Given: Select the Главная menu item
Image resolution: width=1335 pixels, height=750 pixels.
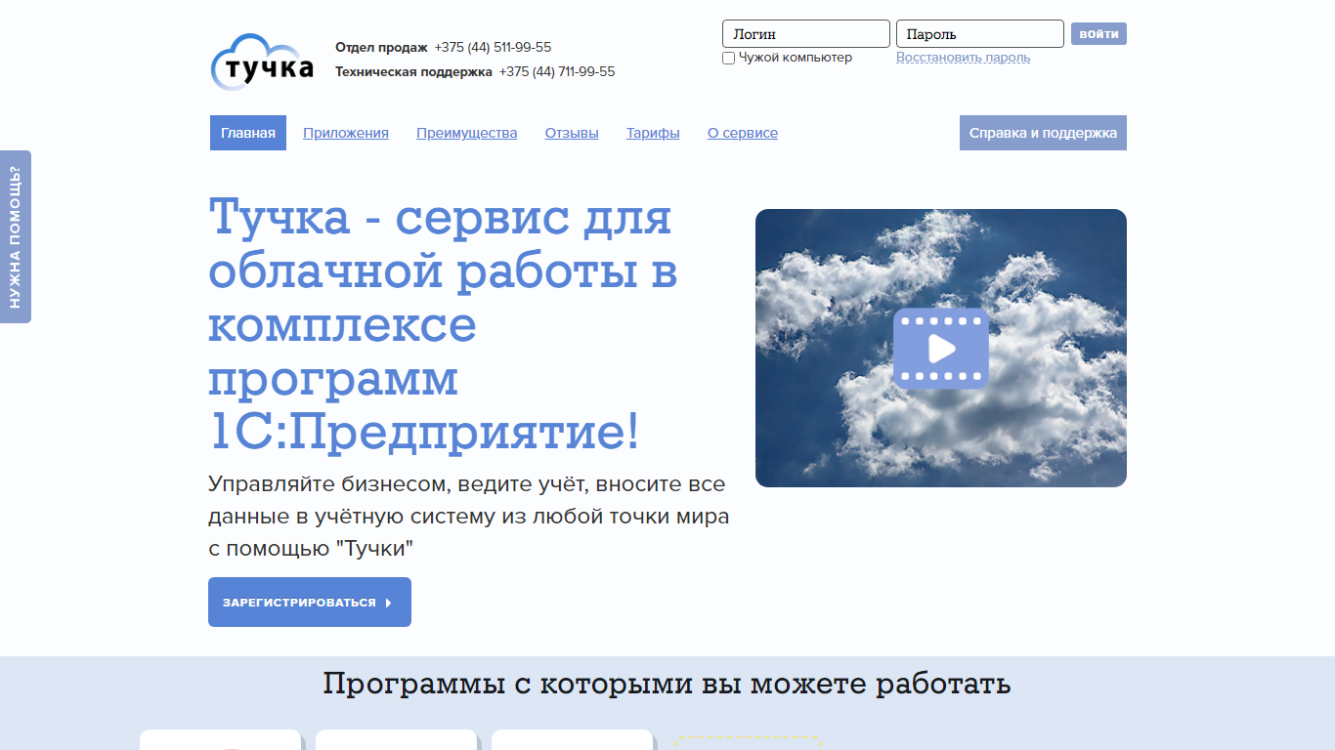Looking at the screenshot, I should pyautogui.click(x=248, y=133).
